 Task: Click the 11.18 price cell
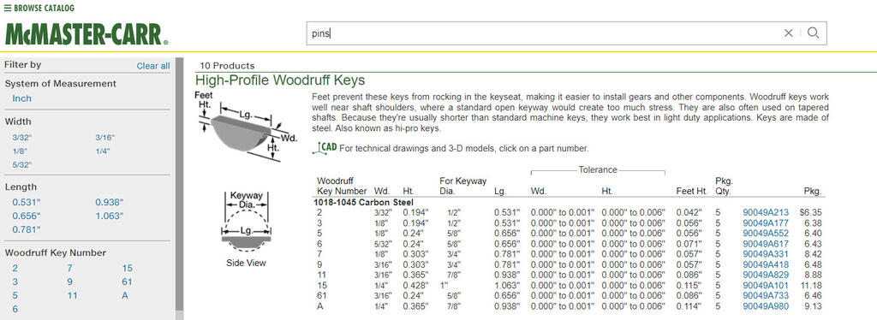pos(812,286)
